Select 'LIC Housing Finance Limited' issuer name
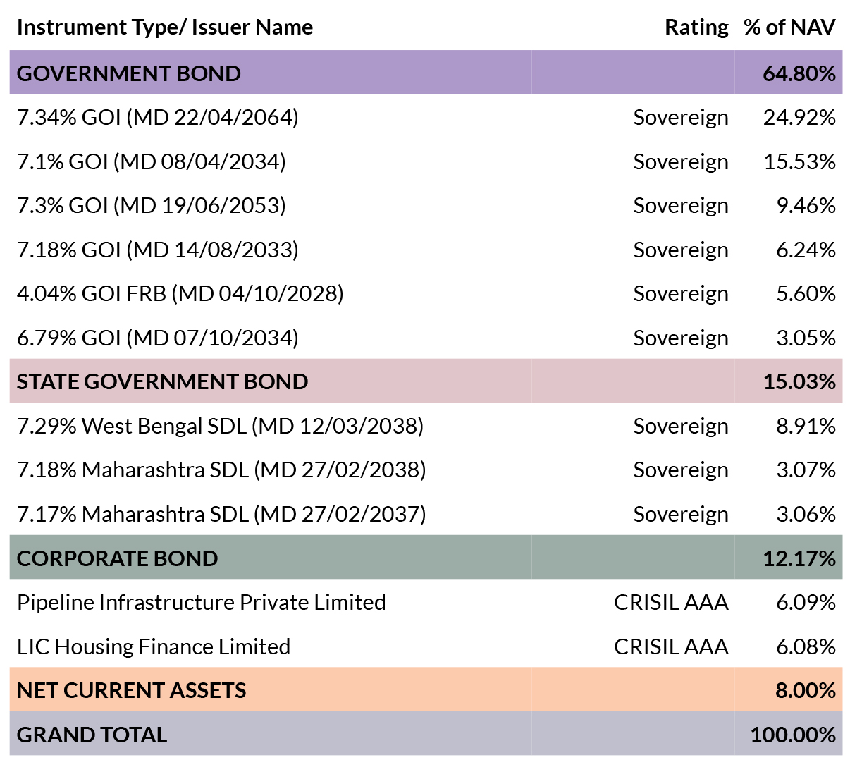This screenshot has width=850, height=760. (x=154, y=646)
